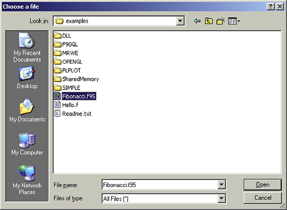Screen dimensions: 287x210
Task: Open My Network Places shortcut
Action: coord(27,180)
